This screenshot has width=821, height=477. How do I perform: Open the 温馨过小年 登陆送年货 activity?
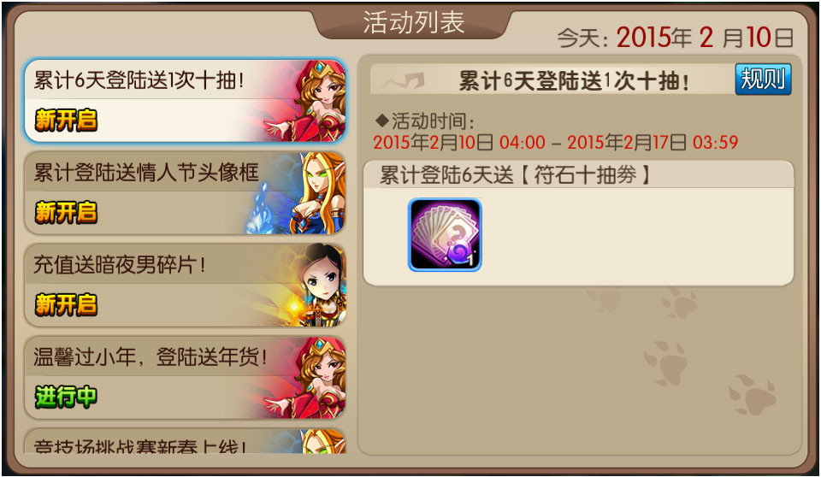pos(186,378)
